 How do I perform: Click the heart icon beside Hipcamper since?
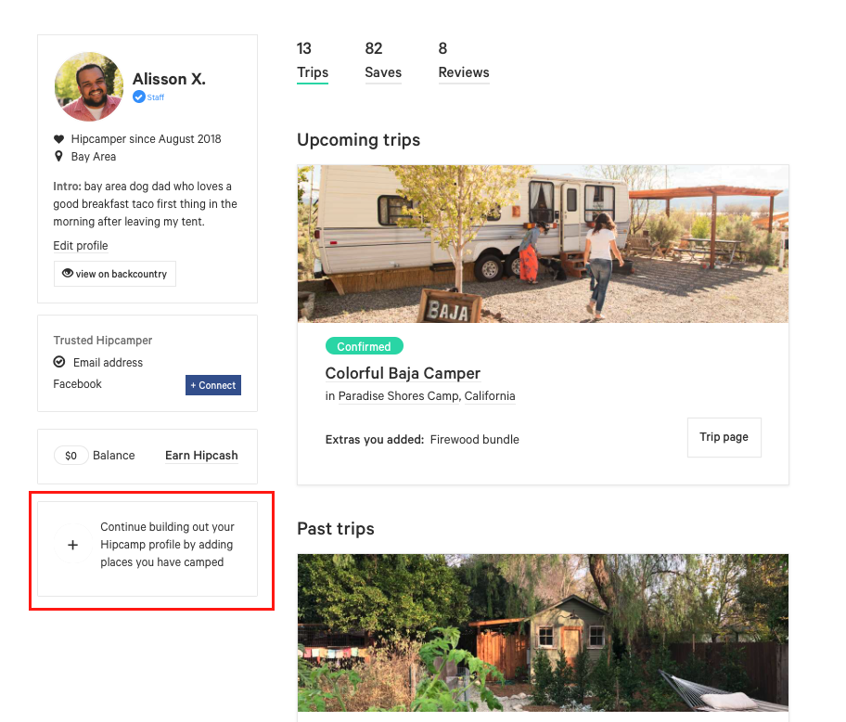click(59, 139)
